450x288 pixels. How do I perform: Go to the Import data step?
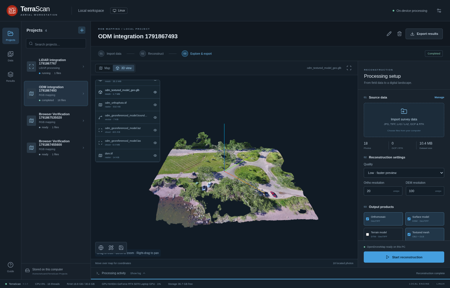(x=110, y=54)
